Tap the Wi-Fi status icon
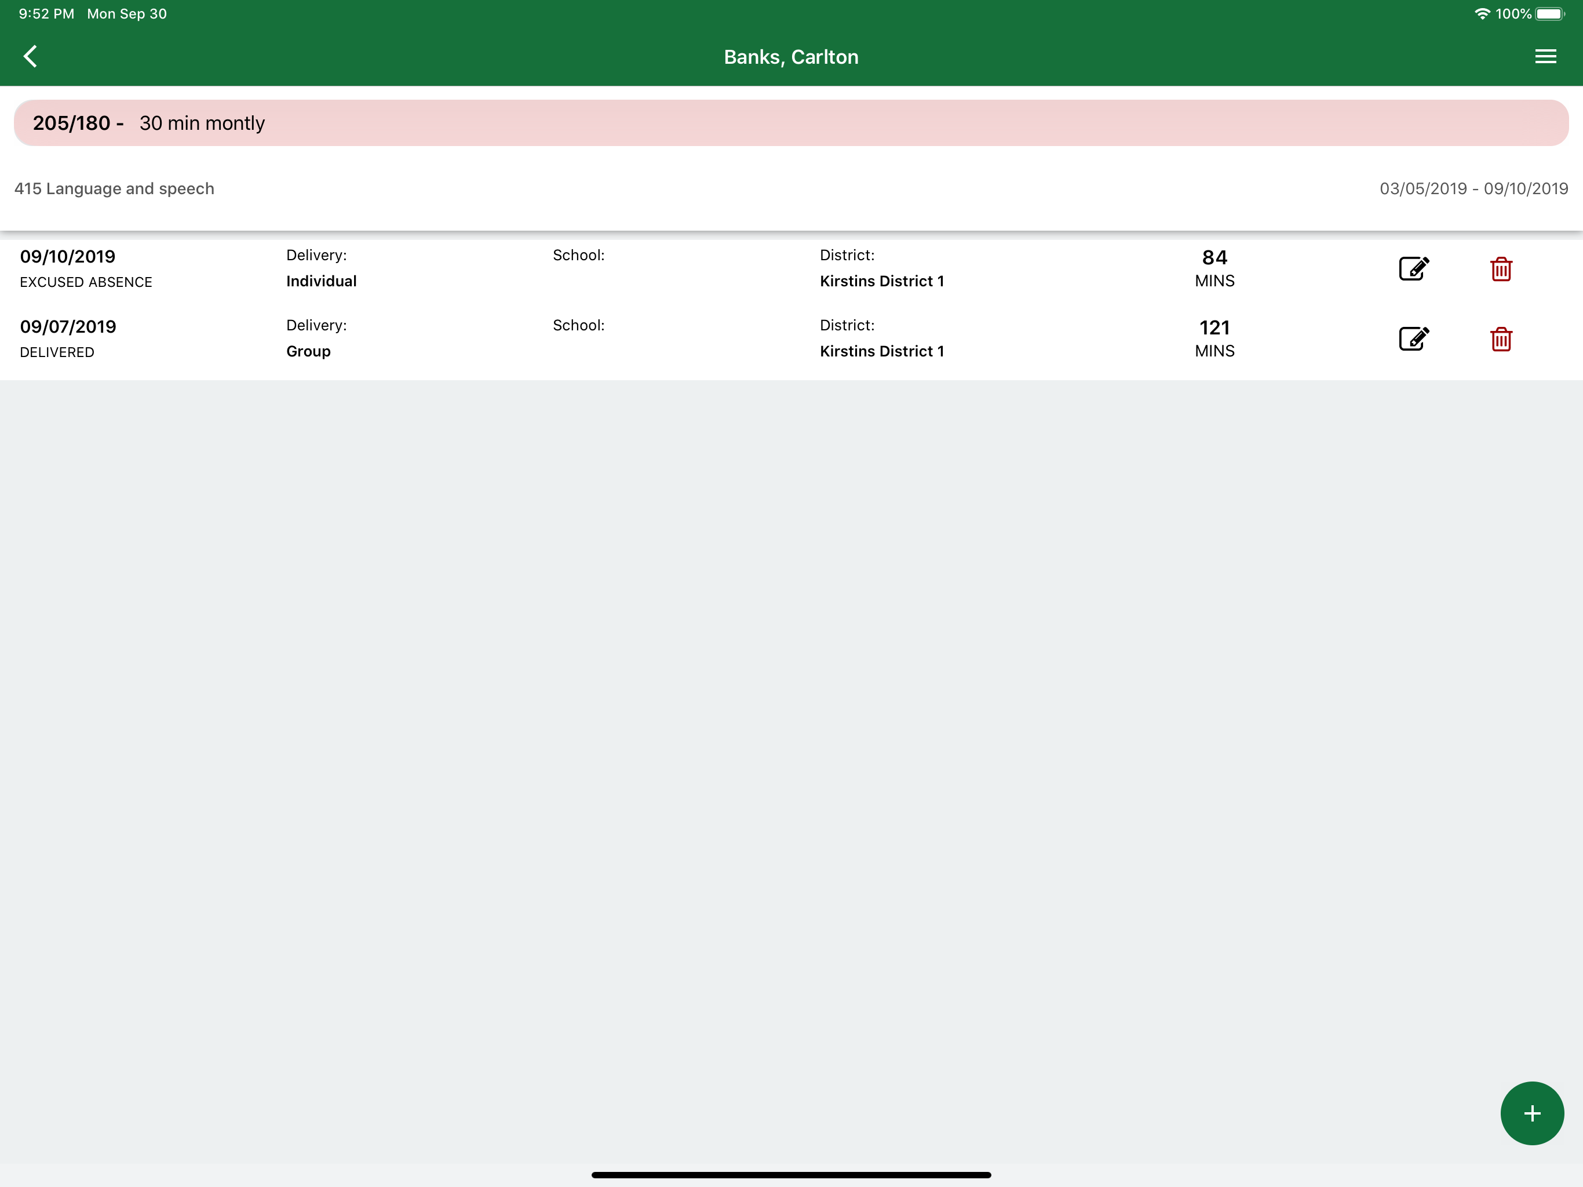The height and width of the screenshot is (1187, 1583). (1482, 13)
